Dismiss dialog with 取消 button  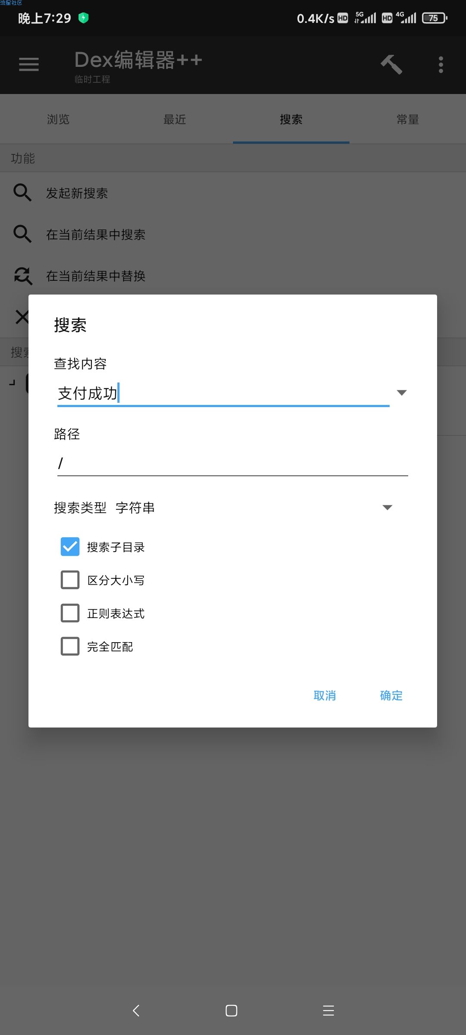coord(324,695)
